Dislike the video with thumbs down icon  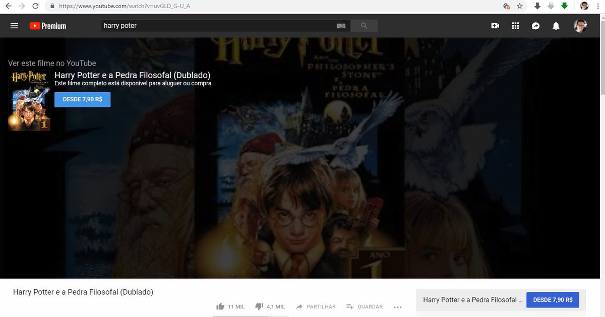259,306
